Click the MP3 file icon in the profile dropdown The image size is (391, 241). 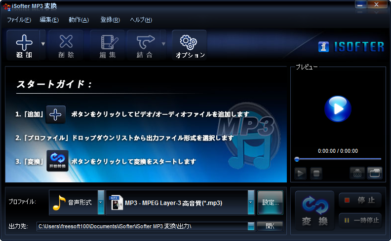[x=116, y=203]
